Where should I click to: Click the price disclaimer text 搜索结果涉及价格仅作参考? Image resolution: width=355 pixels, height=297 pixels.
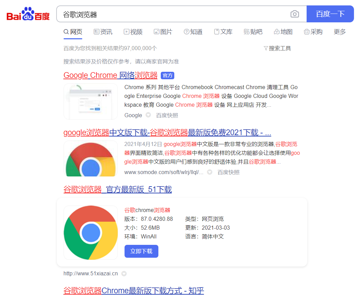pyautogui.click(x=96, y=61)
